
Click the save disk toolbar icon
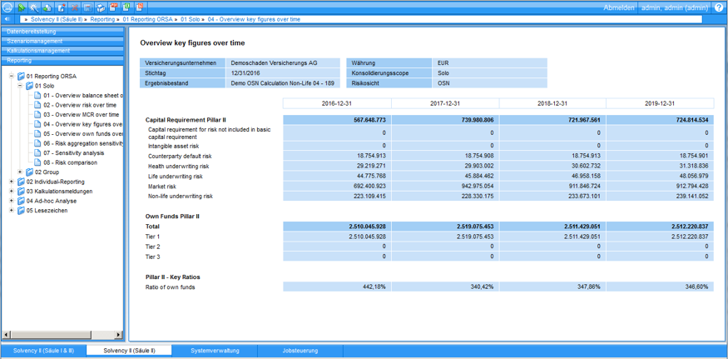(88, 7)
